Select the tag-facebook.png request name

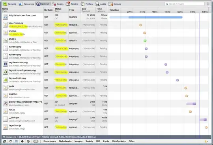(18, 62)
